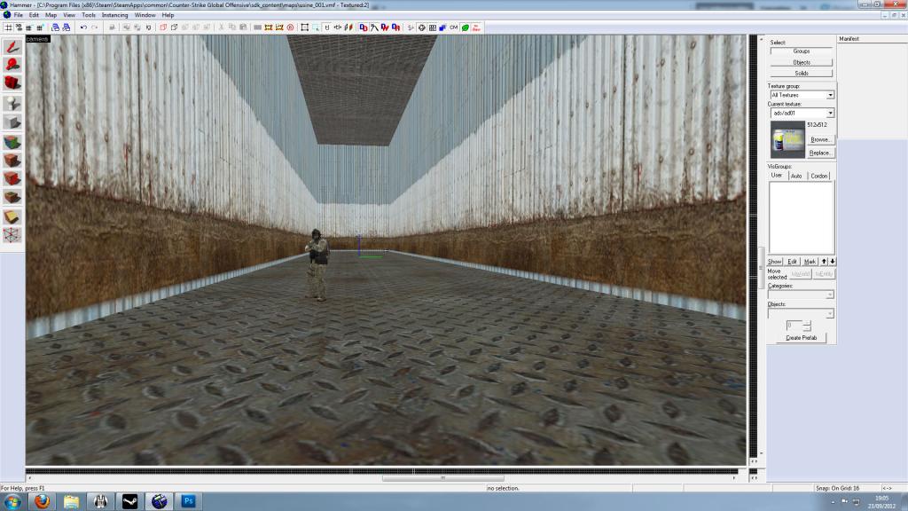Click the Snap: On Grid: 16 status
Viewport: 908px width, 511px height.
click(x=837, y=489)
